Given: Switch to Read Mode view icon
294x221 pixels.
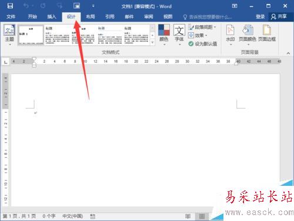Looking at the screenshot, I should (188, 216).
